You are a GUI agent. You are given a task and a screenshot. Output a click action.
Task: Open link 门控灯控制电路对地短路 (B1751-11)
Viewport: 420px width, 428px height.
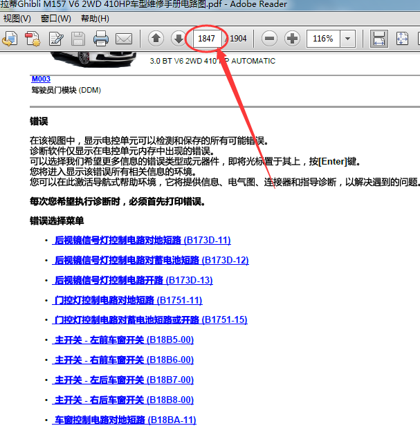(127, 300)
